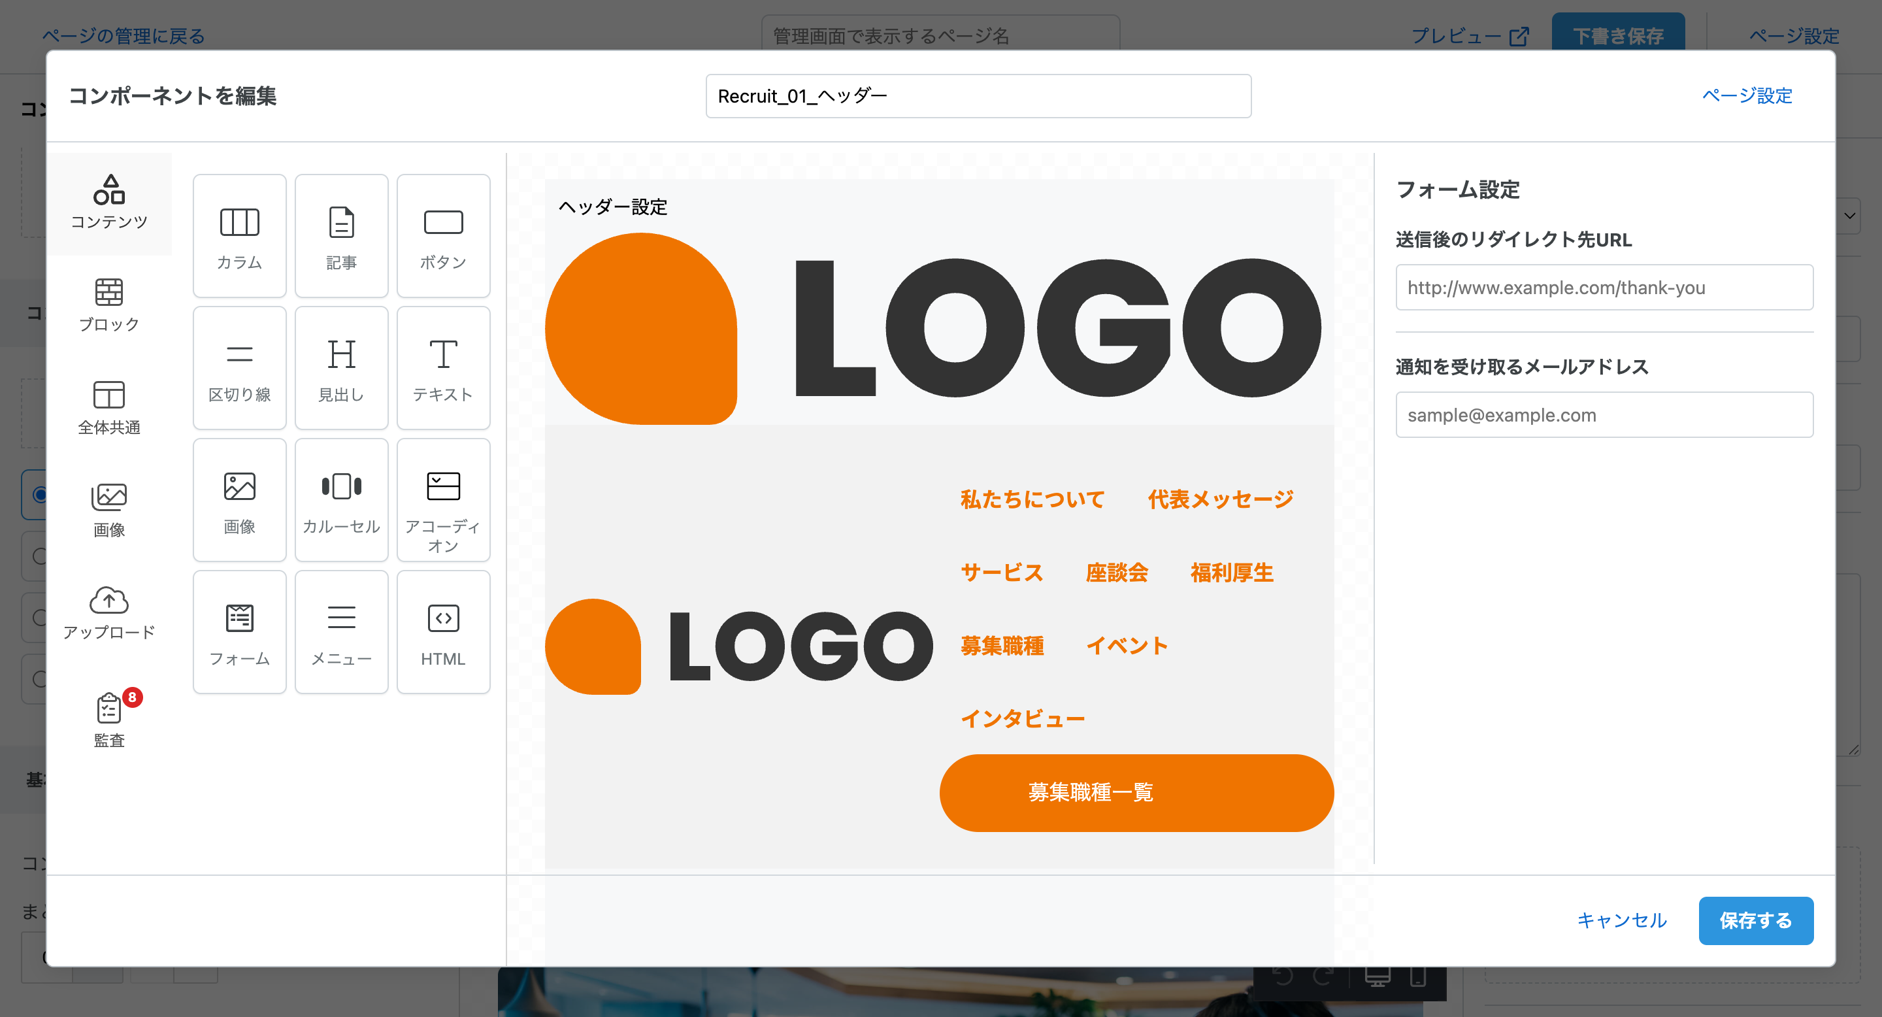Focus the redirect URL input field
Screen dimensions: 1882x1017
point(1604,288)
